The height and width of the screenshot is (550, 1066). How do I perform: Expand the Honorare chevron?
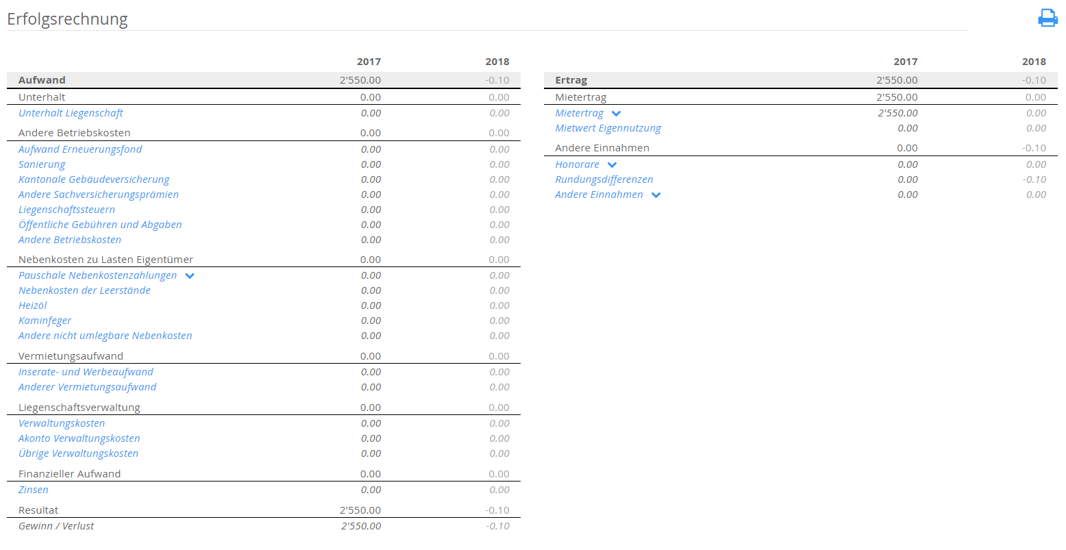click(x=612, y=165)
